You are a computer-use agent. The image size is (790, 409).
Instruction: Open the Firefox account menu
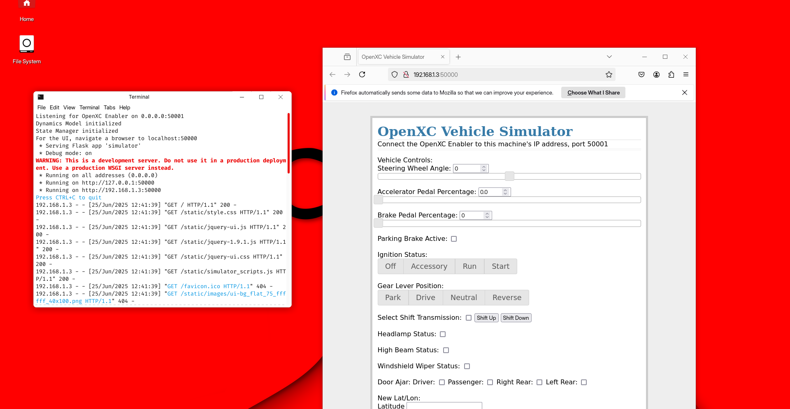656,74
